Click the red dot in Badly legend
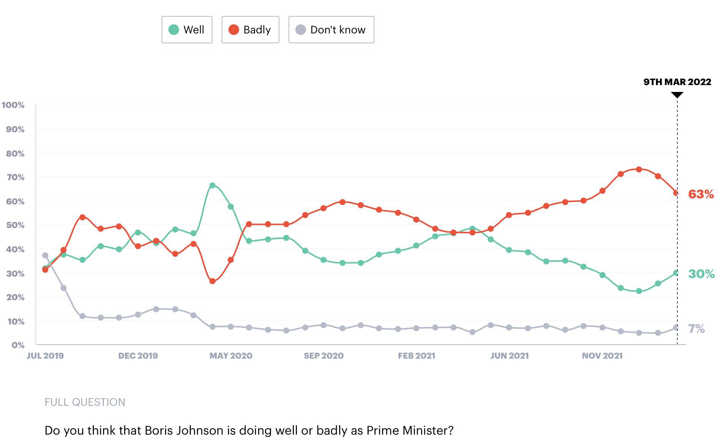723x443 pixels. coord(233,30)
